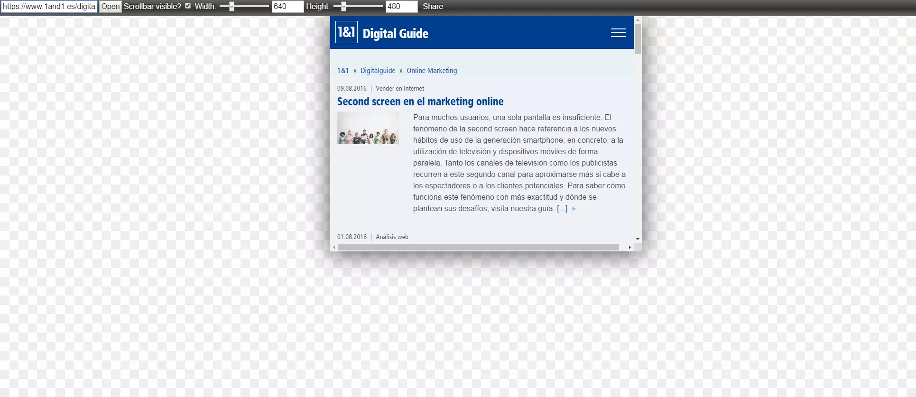Click the Share button

pyautogui.click(x=433, y=6)
